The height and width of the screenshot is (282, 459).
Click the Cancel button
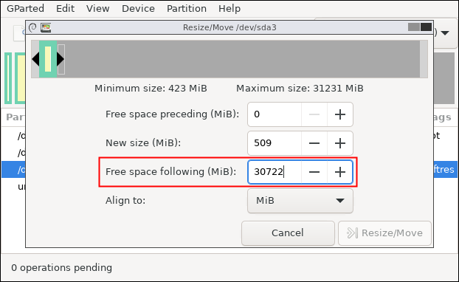pyautogui.click(x=288, y=233)
